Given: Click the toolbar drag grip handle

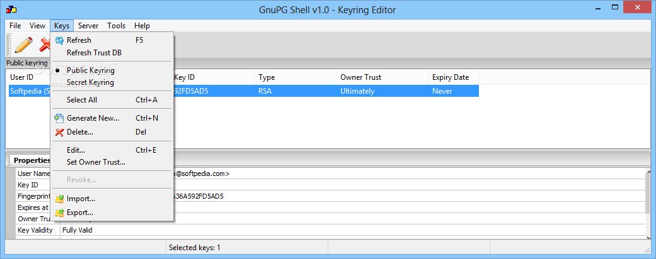Looking at the screenshot, I should coord(8,45).
